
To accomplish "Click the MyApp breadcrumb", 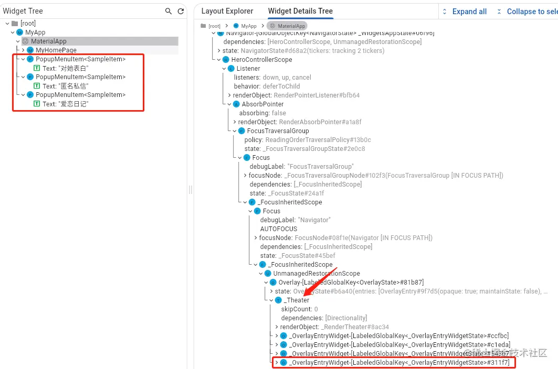I will click(x=245, y=26).
